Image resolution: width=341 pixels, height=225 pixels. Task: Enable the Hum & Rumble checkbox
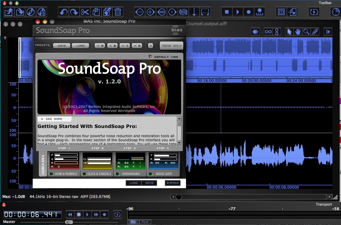(x=52, y=174)
